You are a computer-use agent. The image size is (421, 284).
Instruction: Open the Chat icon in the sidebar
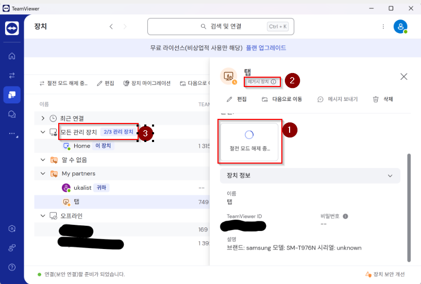point(12,114)
